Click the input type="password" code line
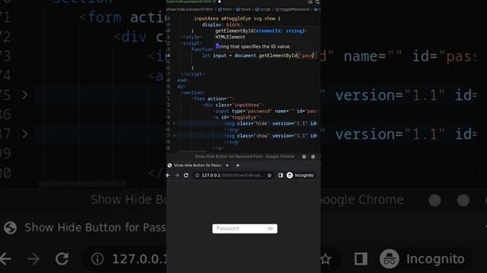Screen dimensions: 487x273 tap(266, 111)
